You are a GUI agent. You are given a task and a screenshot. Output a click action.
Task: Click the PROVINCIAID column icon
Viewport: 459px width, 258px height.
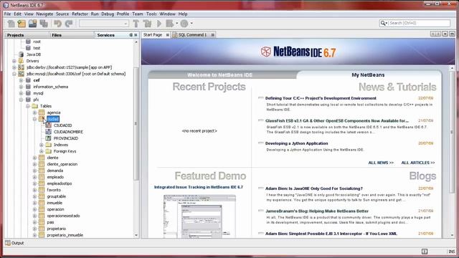coord(48,138)
